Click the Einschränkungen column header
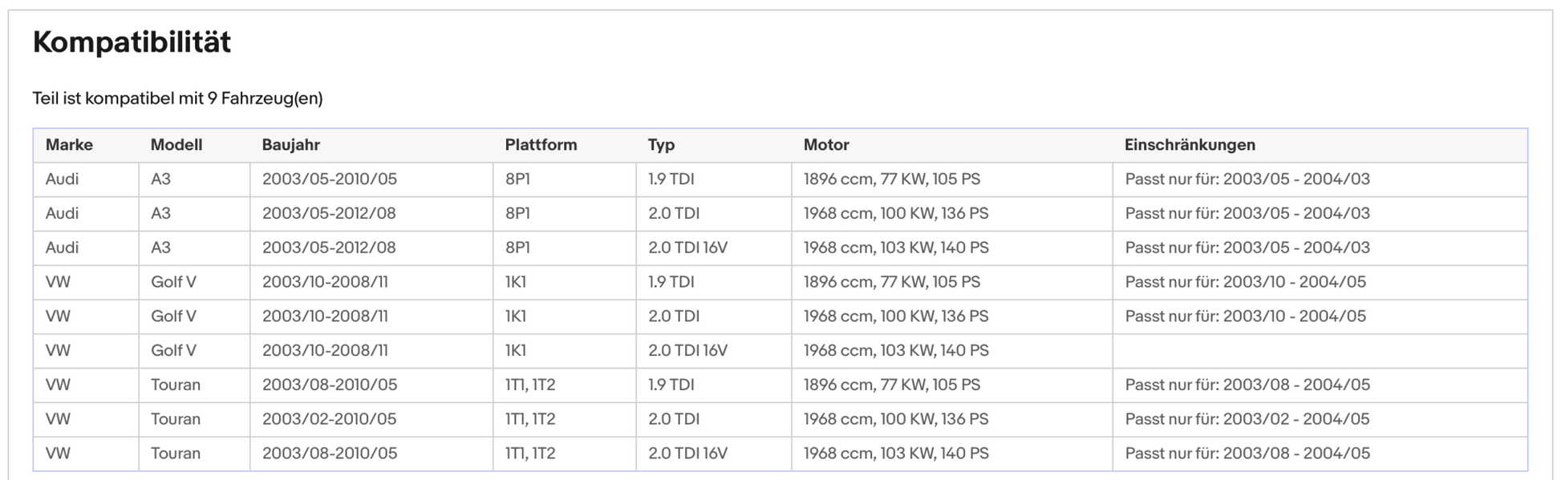Screen dimensions: 1561x480 [x=1189, y=145]
